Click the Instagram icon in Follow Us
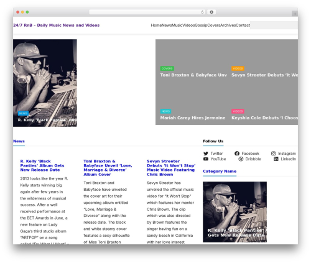Image resolution: width=311 pixels, height=263 pixels. click(274, 154)
